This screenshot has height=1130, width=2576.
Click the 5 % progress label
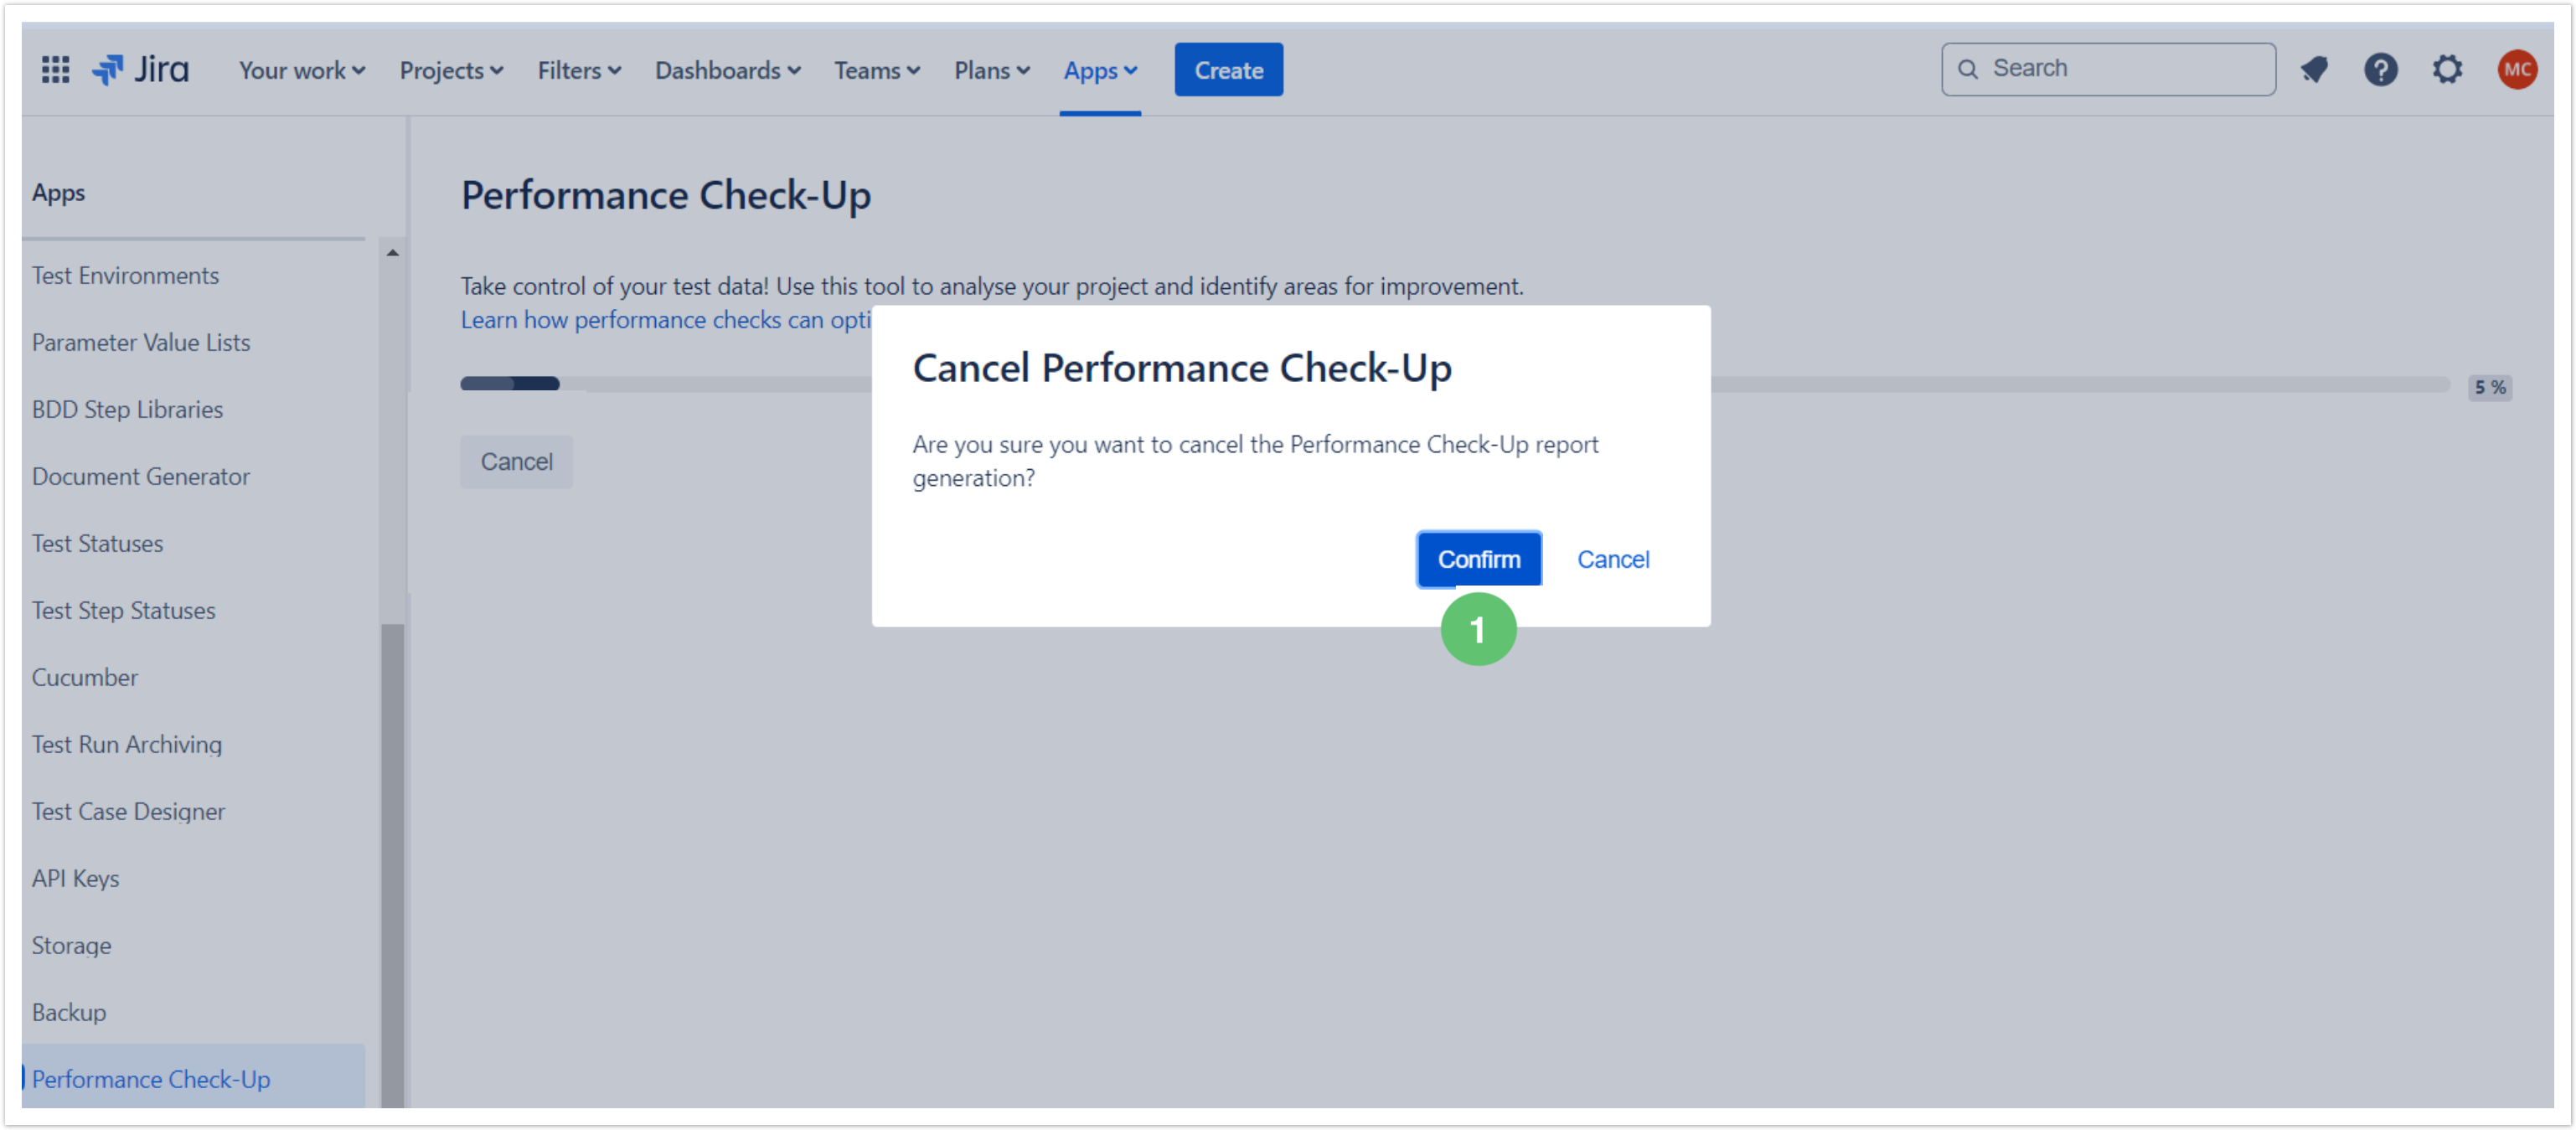tap(2489, 387)
